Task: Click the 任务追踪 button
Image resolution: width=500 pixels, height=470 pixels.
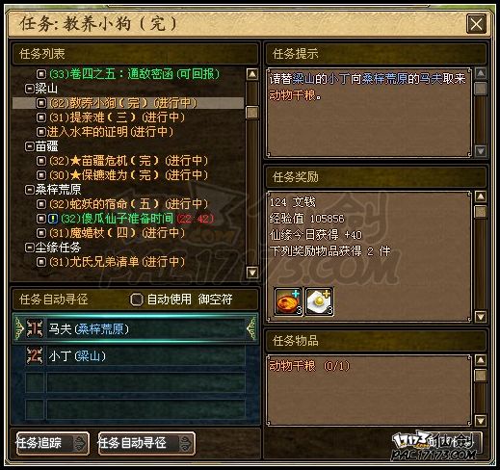Action: point(53,443)
